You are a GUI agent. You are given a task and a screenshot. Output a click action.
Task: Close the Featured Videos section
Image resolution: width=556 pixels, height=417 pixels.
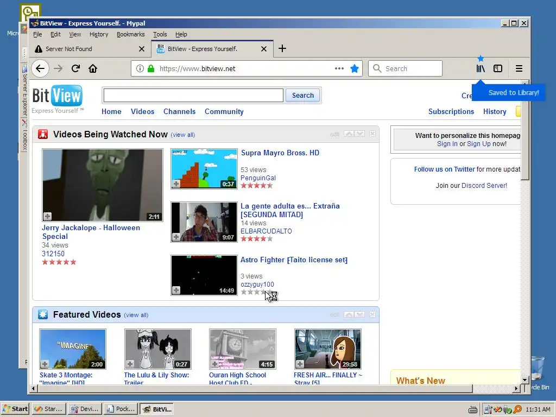pyautogui.click(x=372, y=314)
